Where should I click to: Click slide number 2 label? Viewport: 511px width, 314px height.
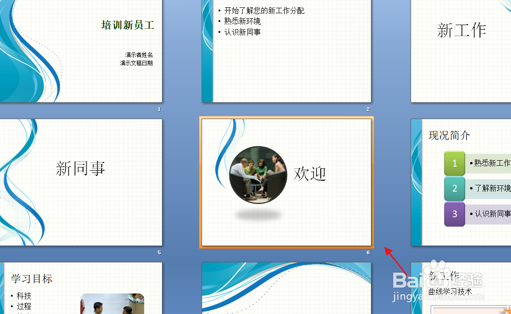click(368, 109)
